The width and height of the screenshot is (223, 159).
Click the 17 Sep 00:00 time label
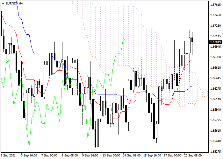point(173,156)
